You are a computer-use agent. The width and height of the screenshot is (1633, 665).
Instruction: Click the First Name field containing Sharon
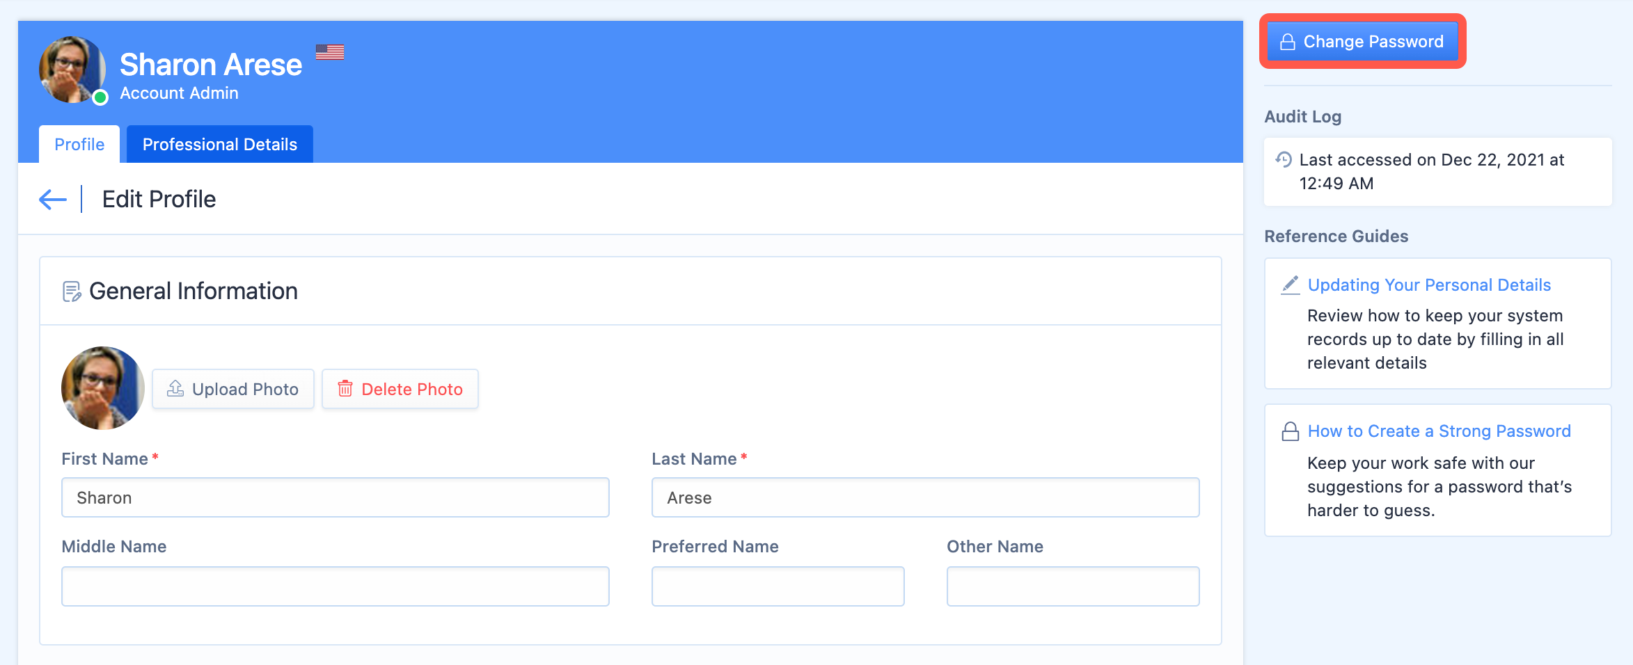(336, 497)
